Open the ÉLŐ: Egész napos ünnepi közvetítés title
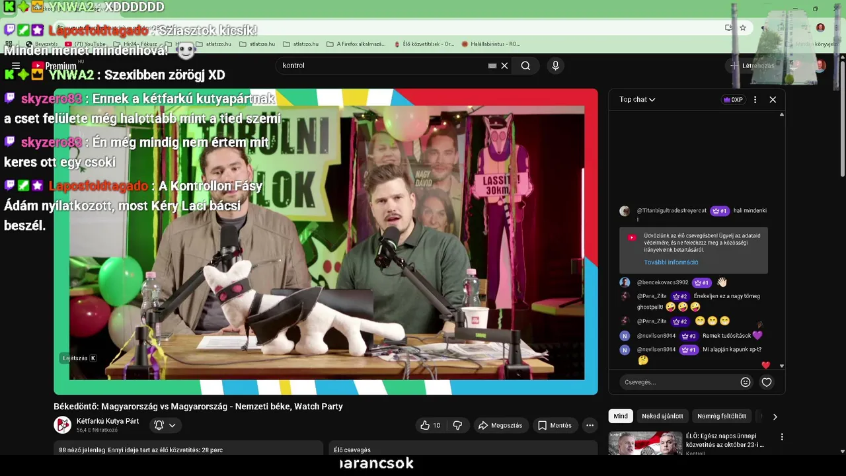The width and height of the screenshot is (846, 476). tap(725, 440)
